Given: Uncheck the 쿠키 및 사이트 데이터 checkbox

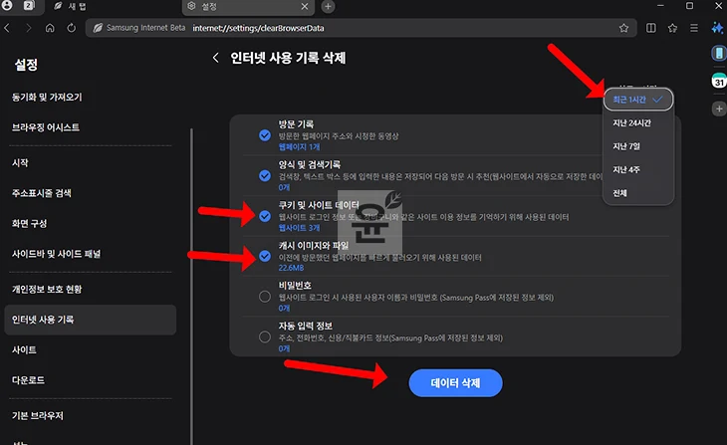Looking at the screenshot, I should click(x=265, y=216).
